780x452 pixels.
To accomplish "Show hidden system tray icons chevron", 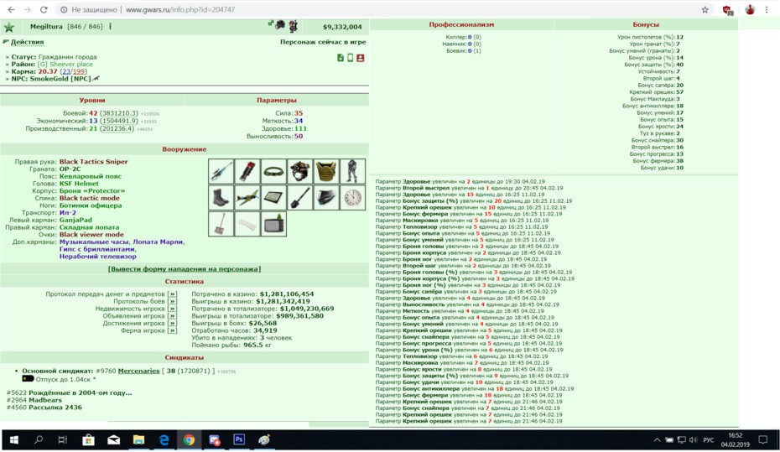I will click(x=657, y=440).
